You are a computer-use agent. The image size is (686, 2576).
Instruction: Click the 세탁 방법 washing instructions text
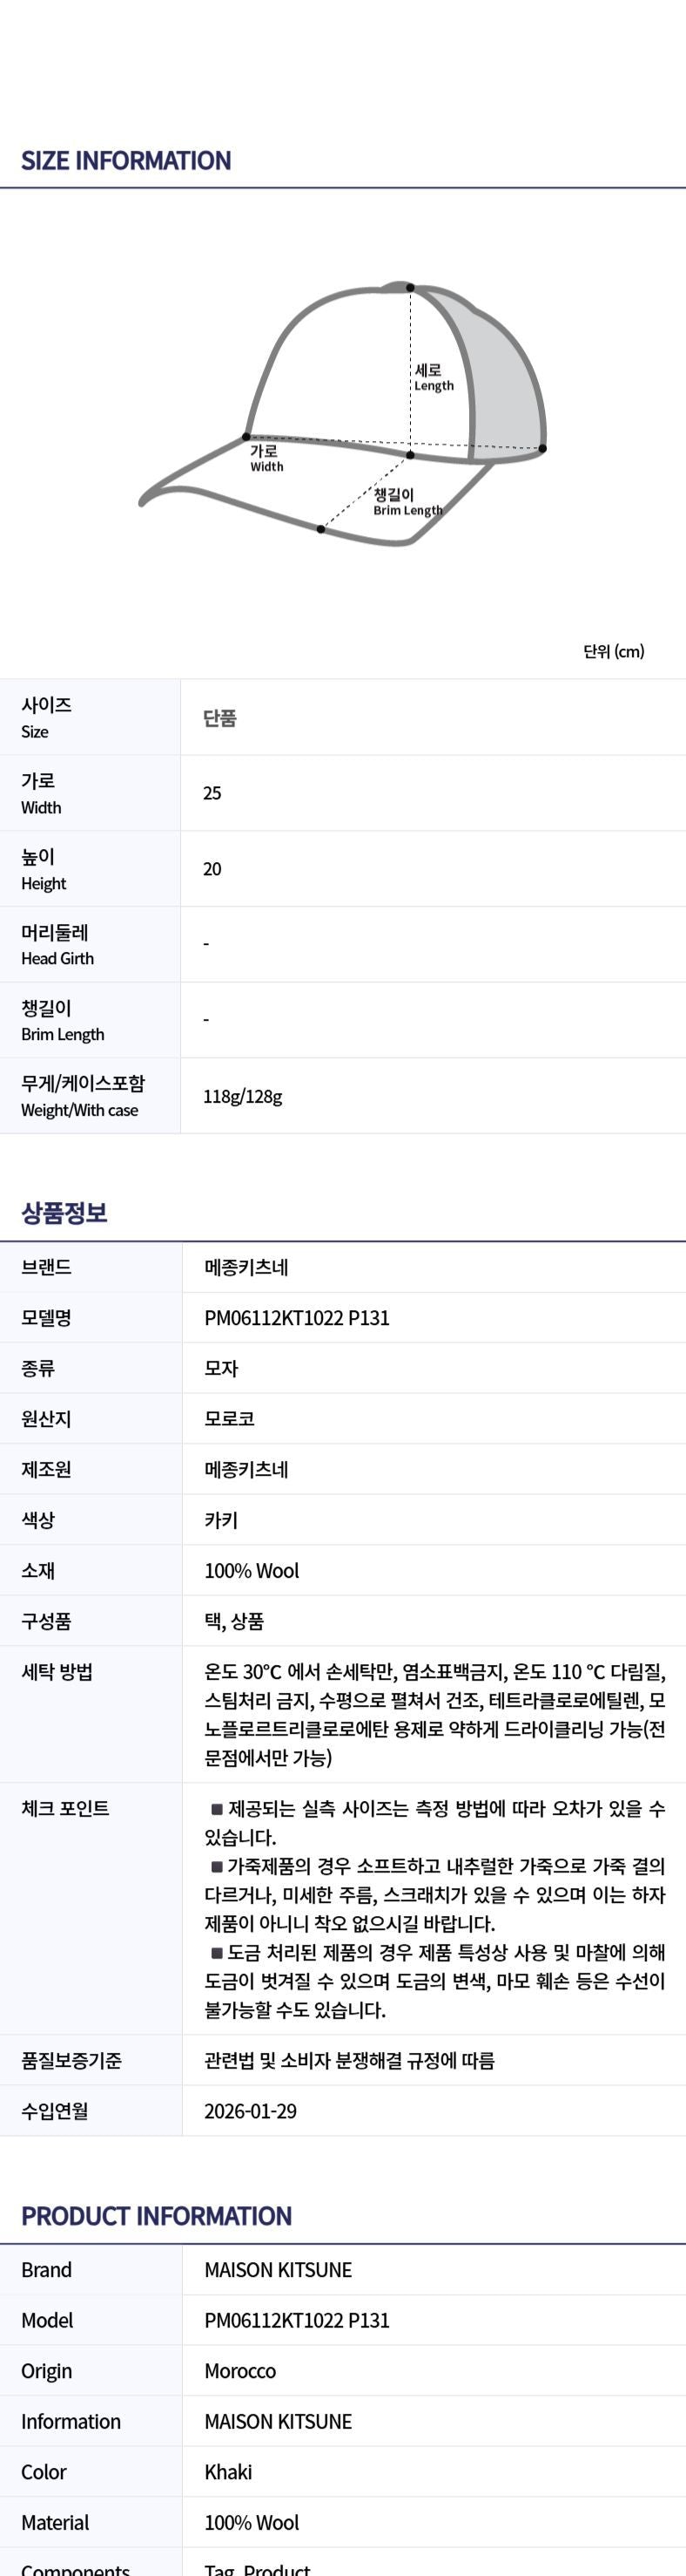(x=434, y=1715)
